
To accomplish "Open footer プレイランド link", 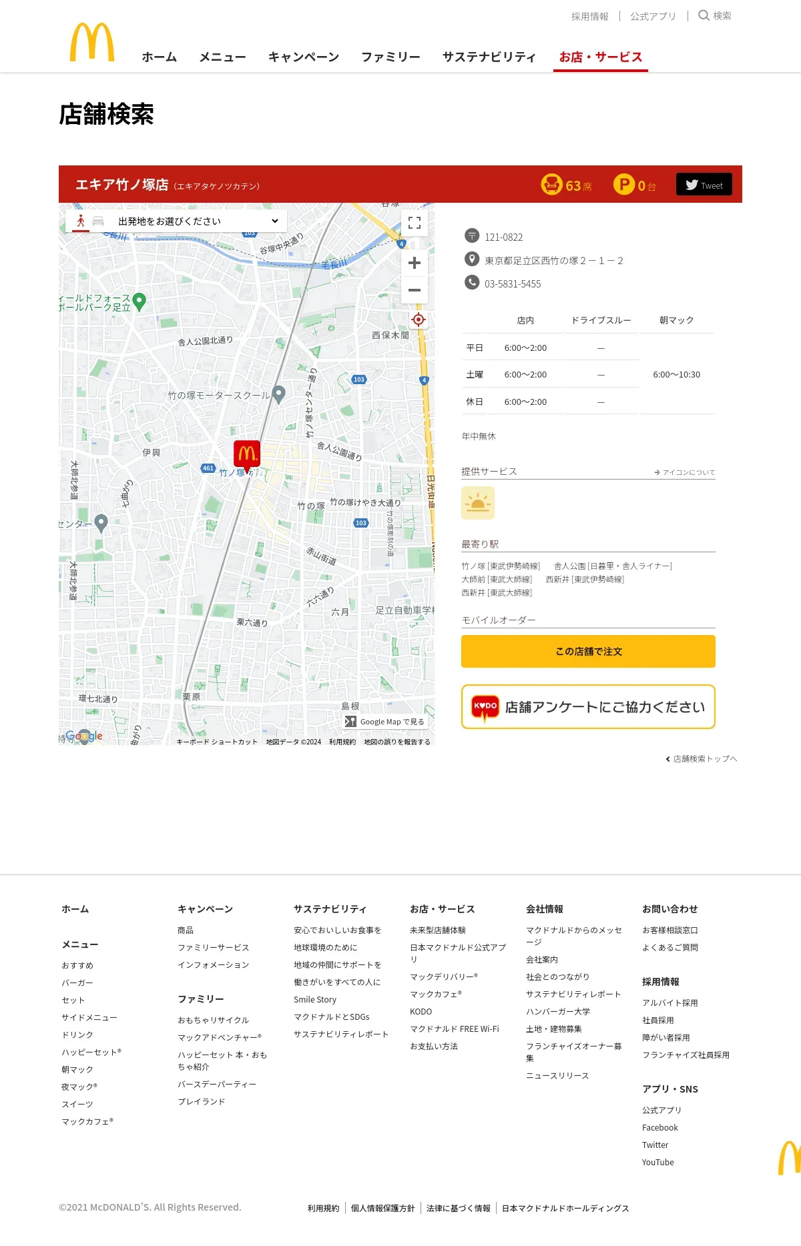I will (x=202, y=1101).
